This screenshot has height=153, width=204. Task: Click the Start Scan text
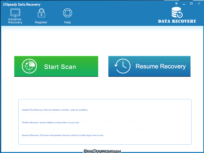pyautogui.click(x=60, y=67)
